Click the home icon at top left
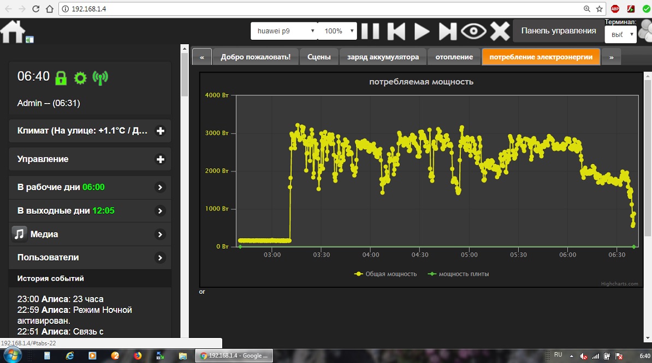652x363 pixels. (x=13, y=32)
